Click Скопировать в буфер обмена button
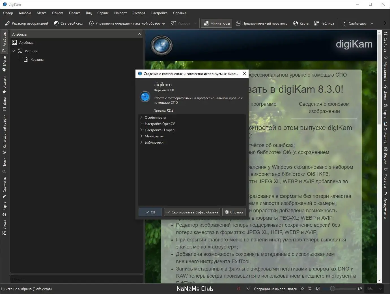This screenshot has width=390, height=294. [x=192, y=212]
